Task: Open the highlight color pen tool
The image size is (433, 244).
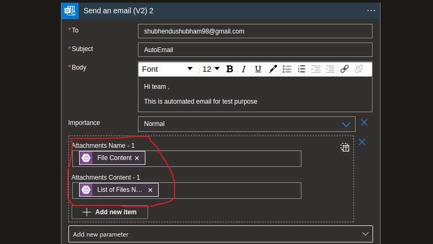Action: click(x=273, y=69)
